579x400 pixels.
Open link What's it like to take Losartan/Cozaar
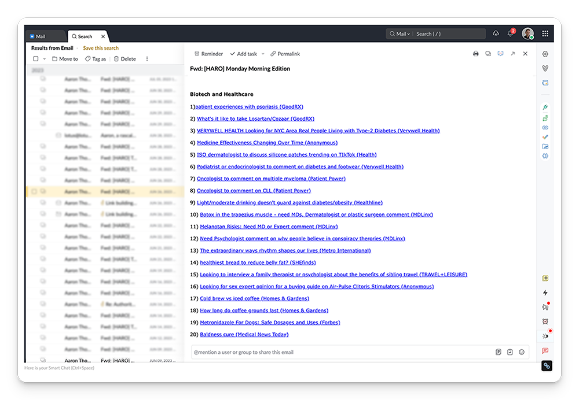coord(255,118)
